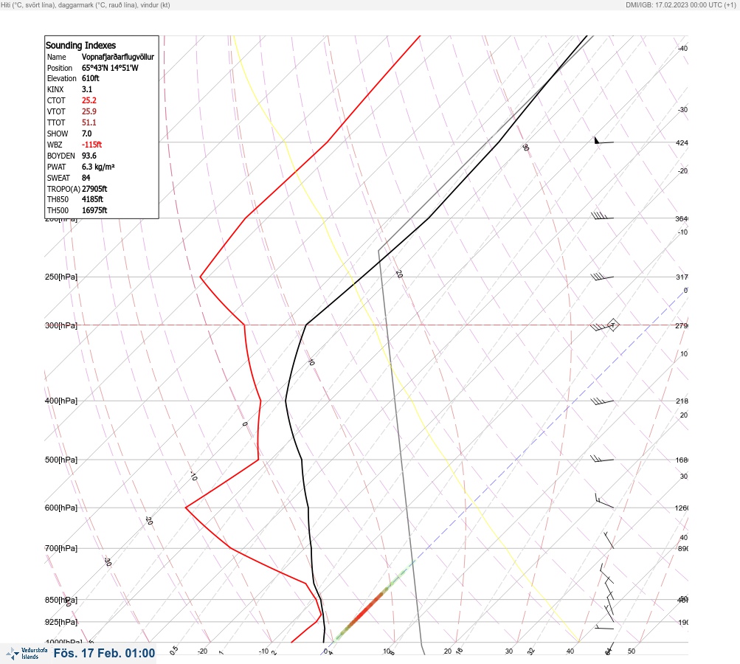Screen dimensions: 740x664
Task: Select the Elevation value 610ft
Action: click(91, 78)
